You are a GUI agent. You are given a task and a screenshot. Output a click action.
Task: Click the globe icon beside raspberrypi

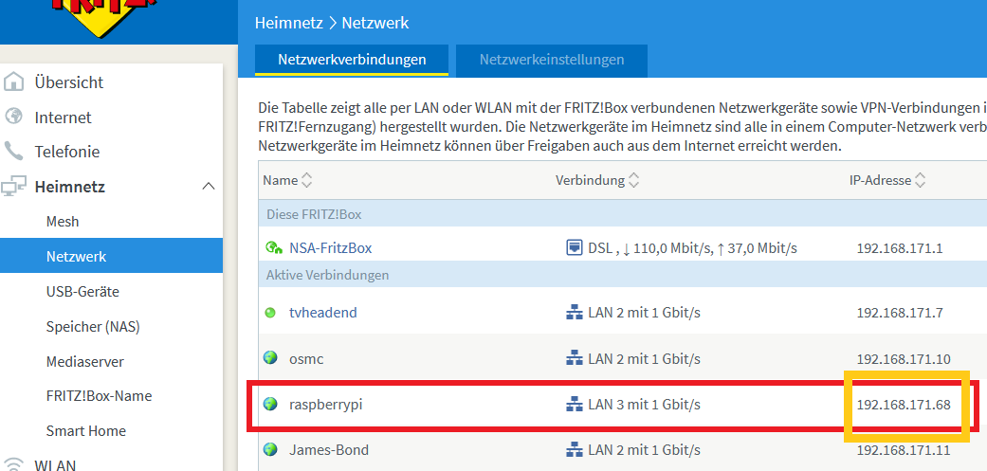tap(271, 405)
